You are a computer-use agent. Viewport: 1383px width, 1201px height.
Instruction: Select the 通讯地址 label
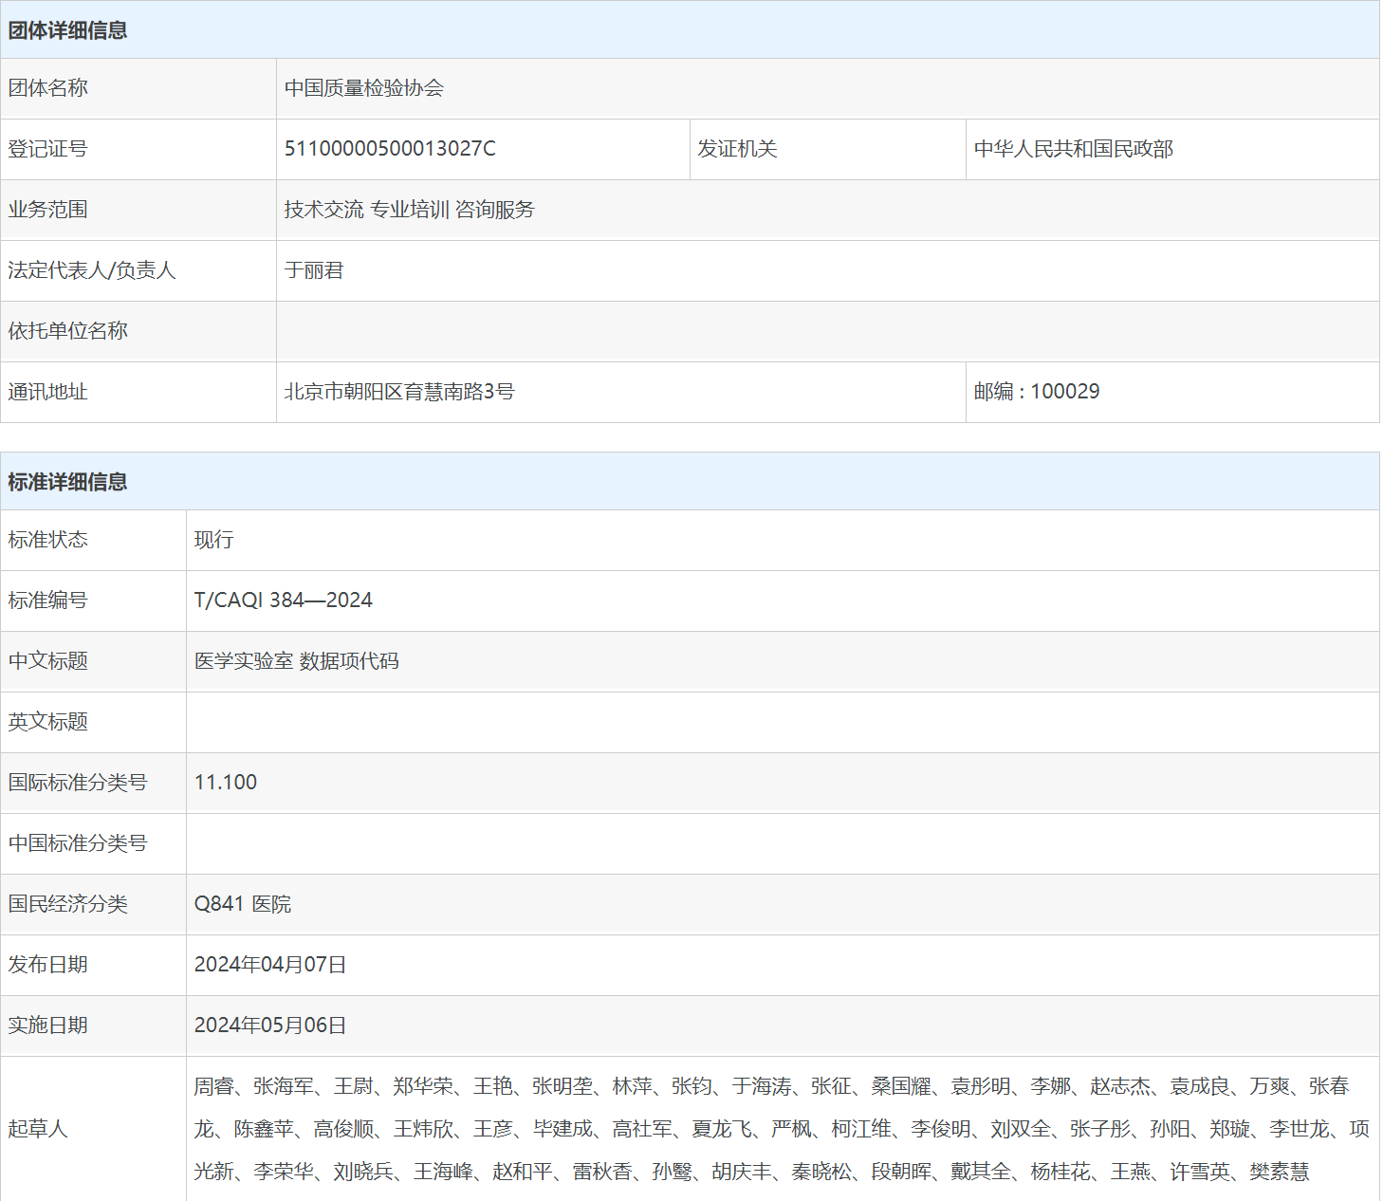point(47,392)
